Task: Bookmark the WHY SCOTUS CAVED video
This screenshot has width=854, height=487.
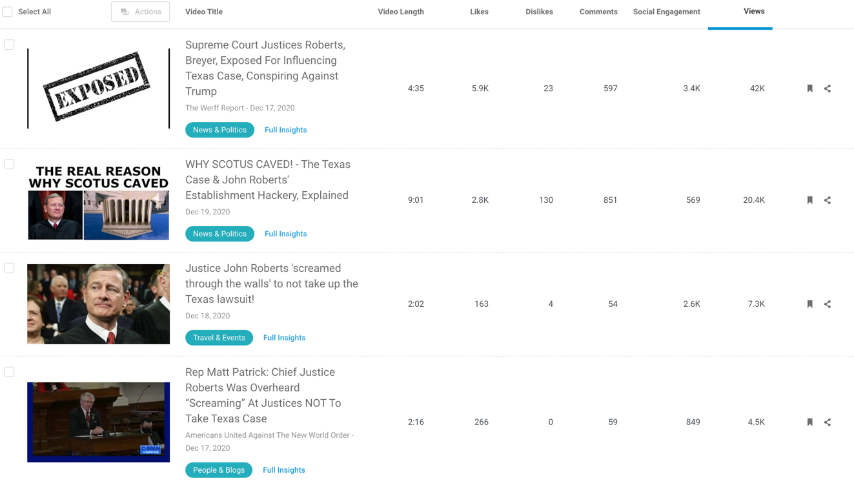Action: [x=809, y=200]
